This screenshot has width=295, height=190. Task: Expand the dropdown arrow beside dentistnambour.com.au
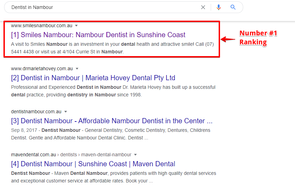tap(66, 112)
